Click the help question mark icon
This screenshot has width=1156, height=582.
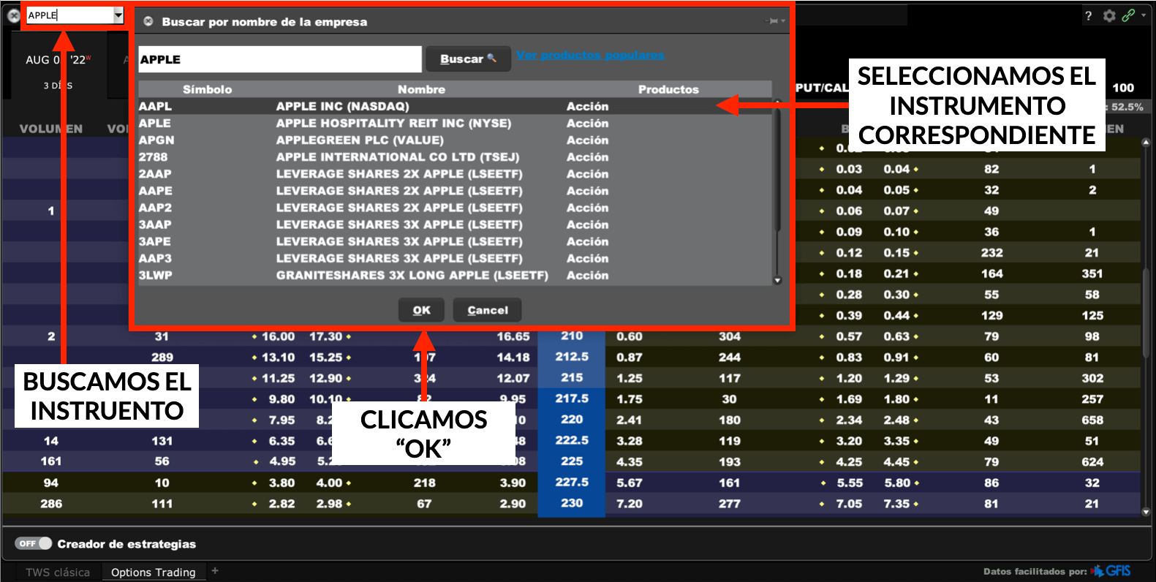tap(1088, 15)
